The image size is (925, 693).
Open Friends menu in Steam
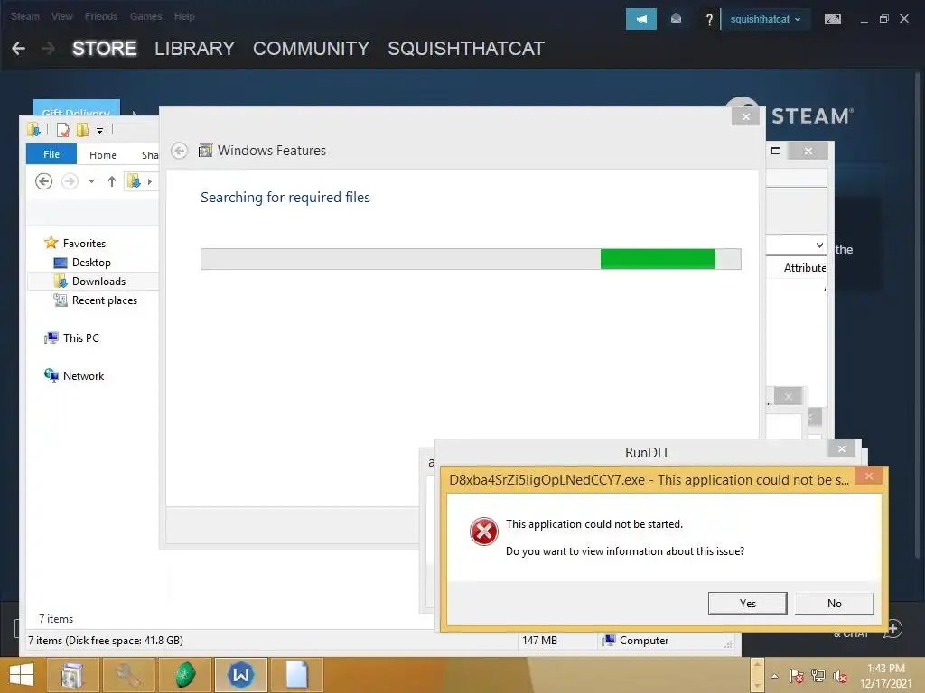click(101, 16)
